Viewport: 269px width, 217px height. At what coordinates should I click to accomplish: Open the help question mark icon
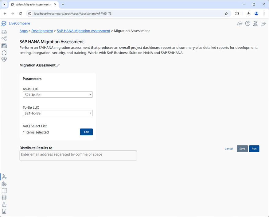tap(248, 24)
